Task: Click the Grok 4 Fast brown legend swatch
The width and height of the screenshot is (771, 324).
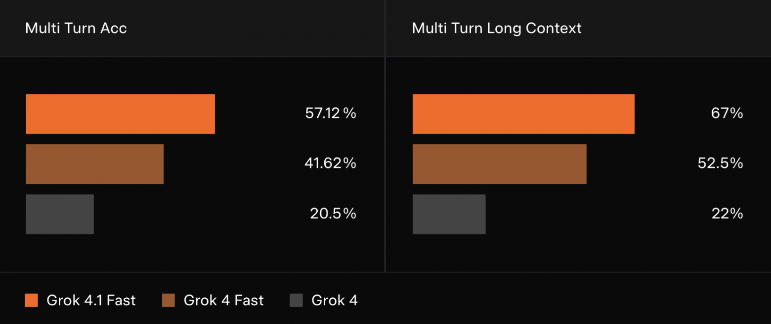Action: tap(169, 300)
